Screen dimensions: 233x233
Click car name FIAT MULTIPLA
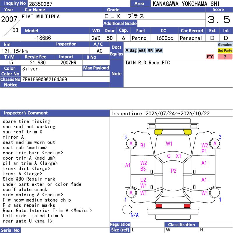40,17
